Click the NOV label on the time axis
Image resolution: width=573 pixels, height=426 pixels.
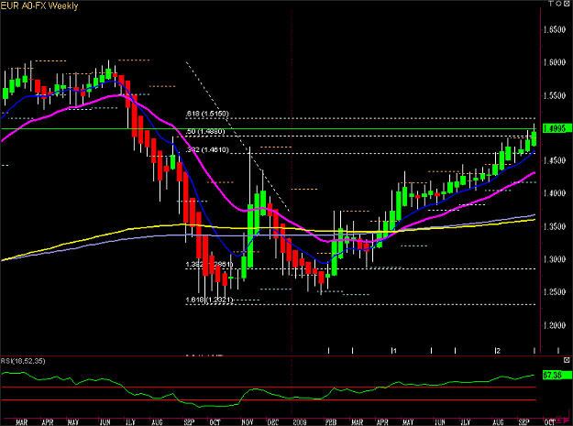coord(248,422)
